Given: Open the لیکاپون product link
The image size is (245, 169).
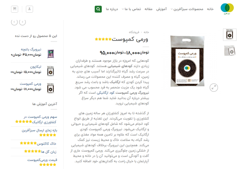Looking at the screenshot, I should tap(36, 67).
